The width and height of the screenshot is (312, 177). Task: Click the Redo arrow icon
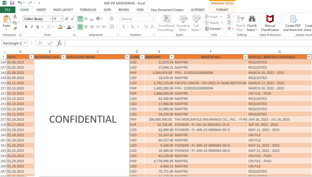[x=30, y=3]
